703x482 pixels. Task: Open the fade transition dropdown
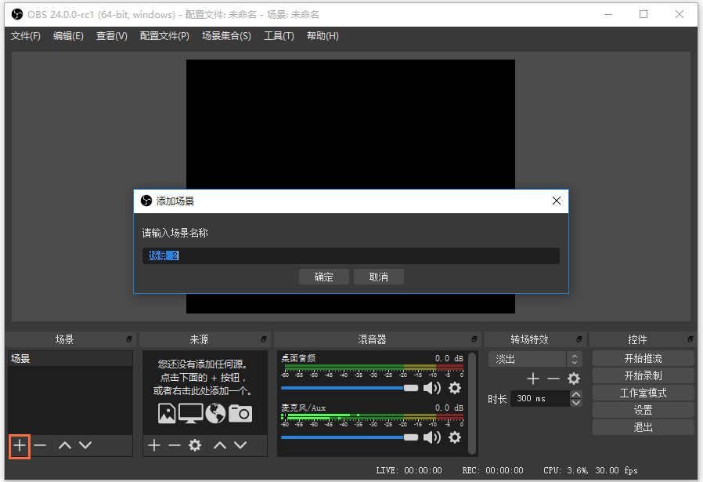click(x=535, y=359)
